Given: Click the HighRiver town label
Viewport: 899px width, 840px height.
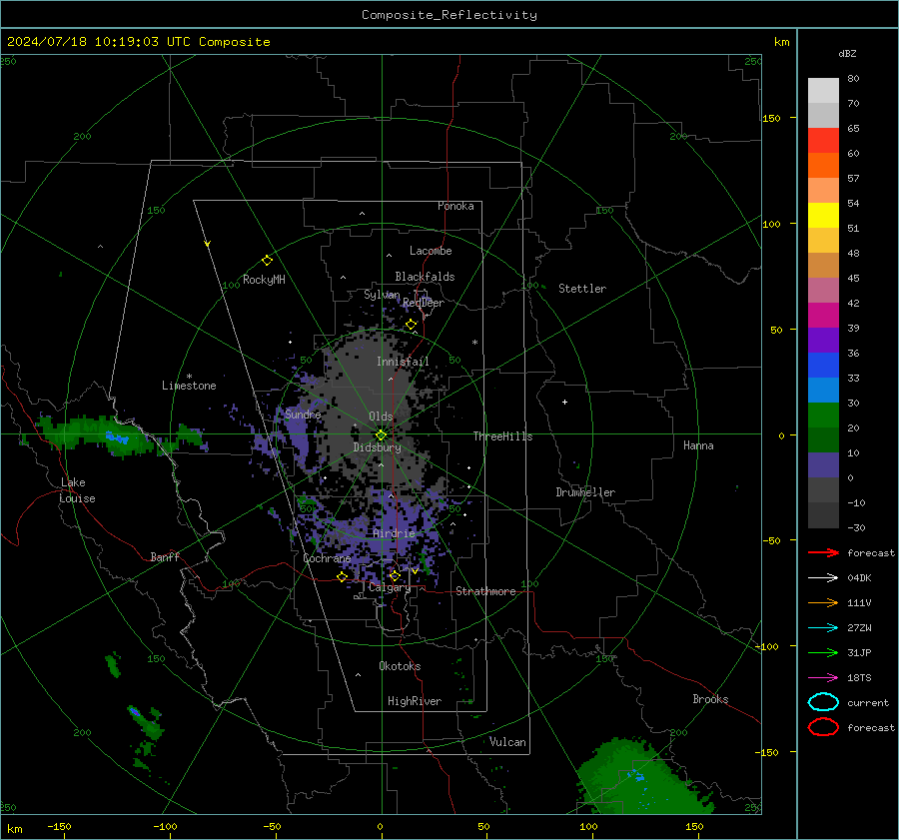Looking at the screenshot, I should (x=415, y=701).
